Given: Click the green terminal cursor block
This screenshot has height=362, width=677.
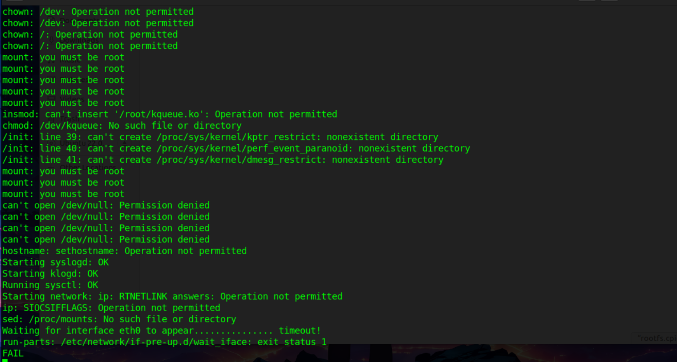Looking at the screenshot, I should pyautogui.click(x=5, y=360).
